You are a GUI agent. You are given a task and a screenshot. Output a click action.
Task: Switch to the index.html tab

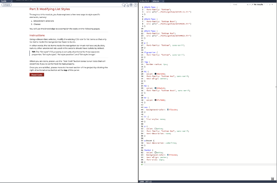point(144,1)
